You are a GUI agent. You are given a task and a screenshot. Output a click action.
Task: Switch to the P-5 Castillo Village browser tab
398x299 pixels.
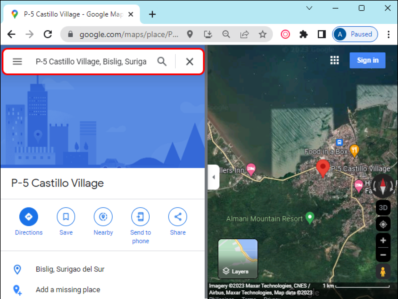coord(72,14)
